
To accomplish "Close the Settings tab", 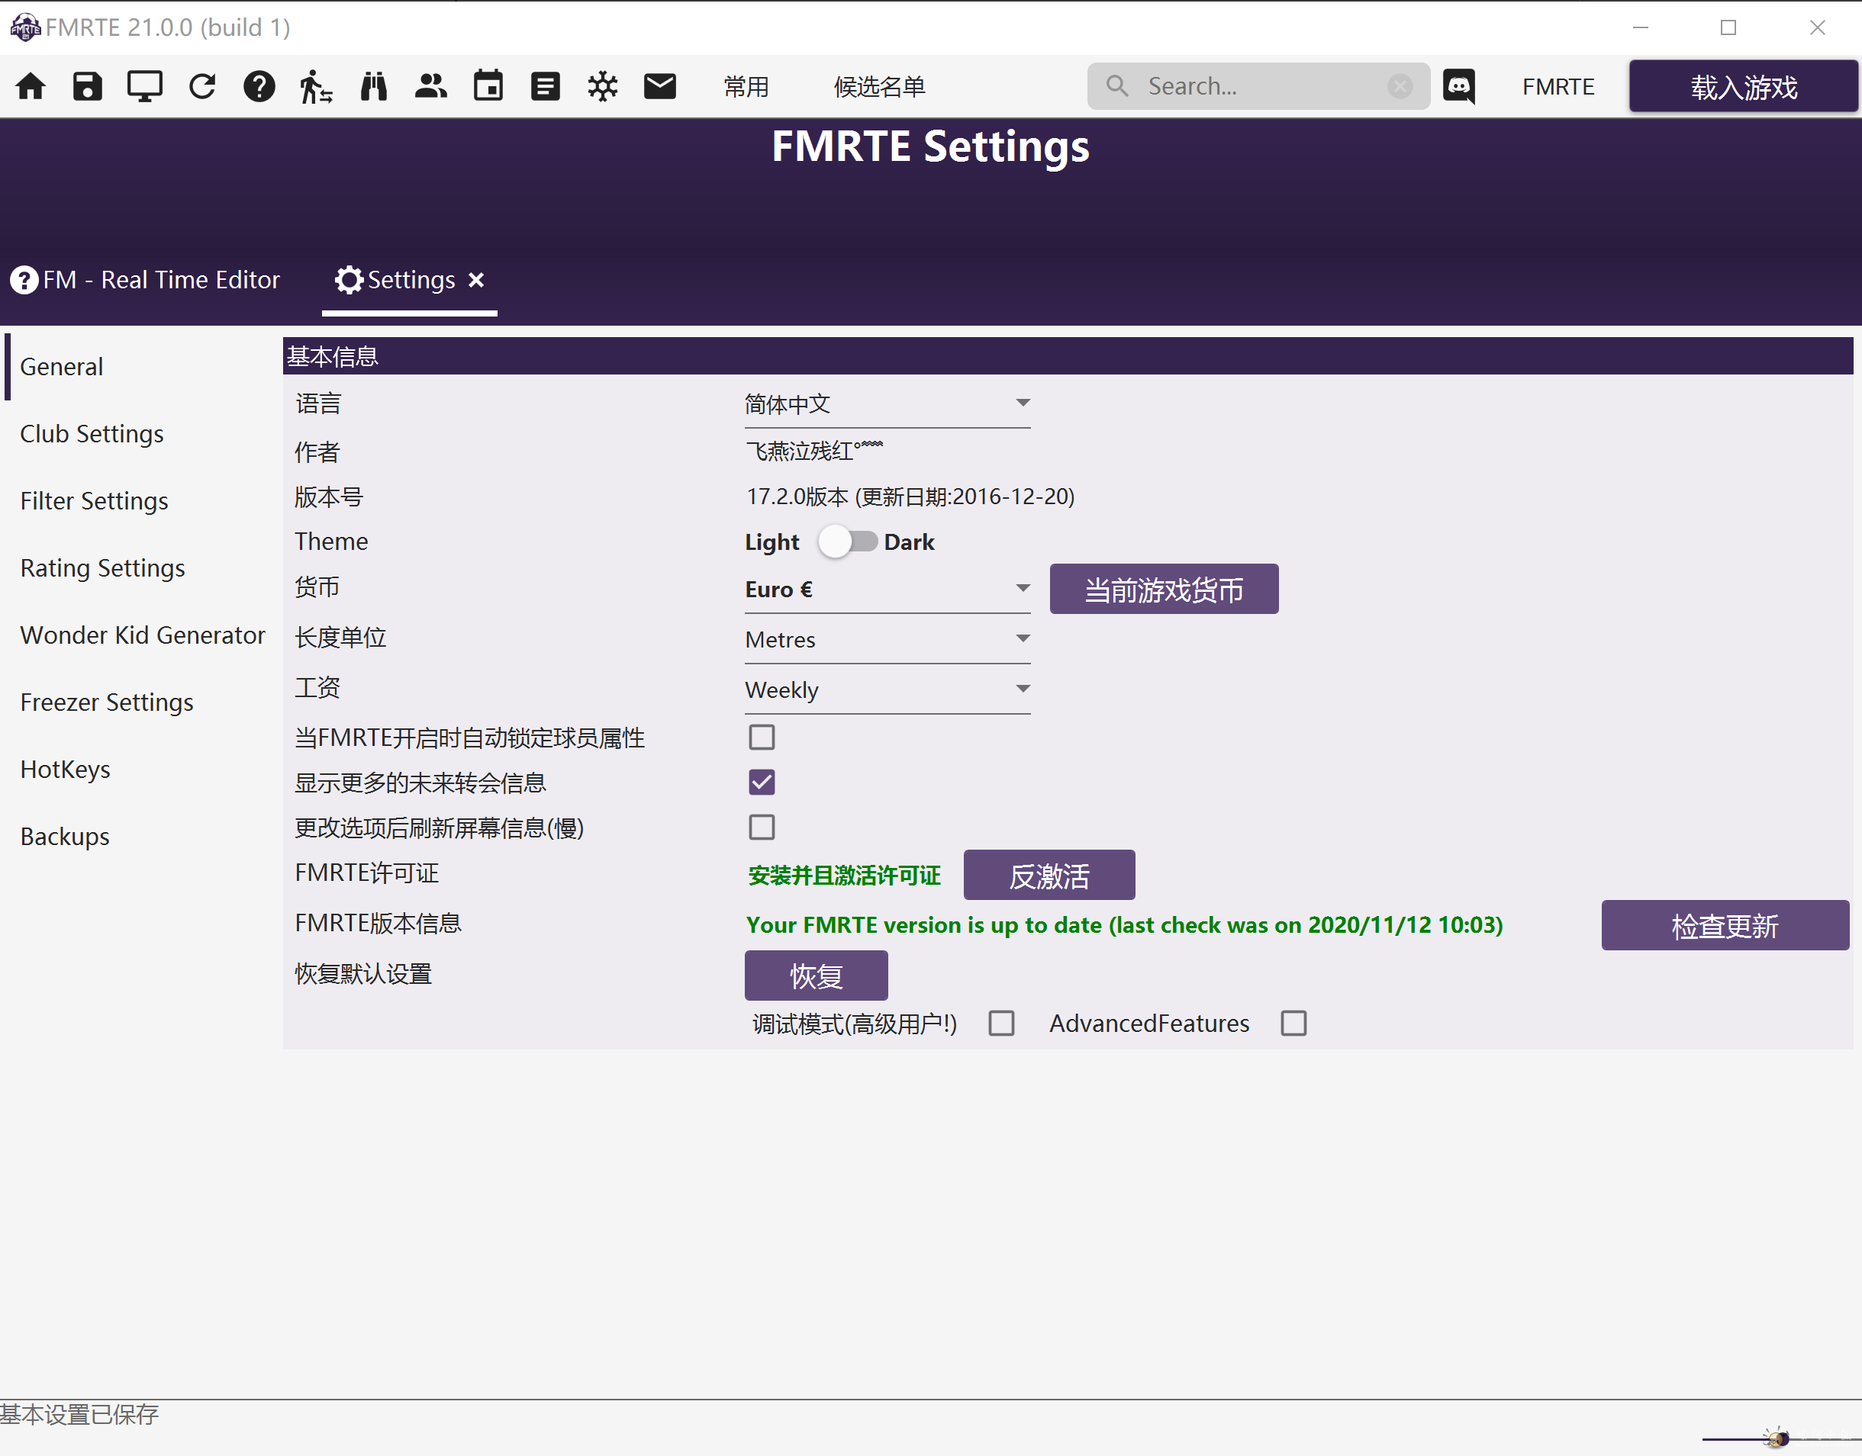I will (476, 280).
